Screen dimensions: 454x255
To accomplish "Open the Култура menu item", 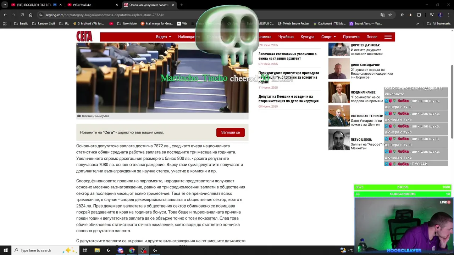I will 308,37.
